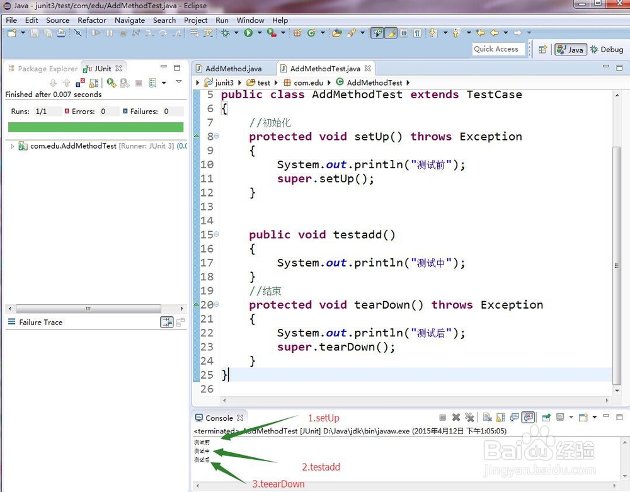Click the New file wizard icon

(x=11, y=33)
